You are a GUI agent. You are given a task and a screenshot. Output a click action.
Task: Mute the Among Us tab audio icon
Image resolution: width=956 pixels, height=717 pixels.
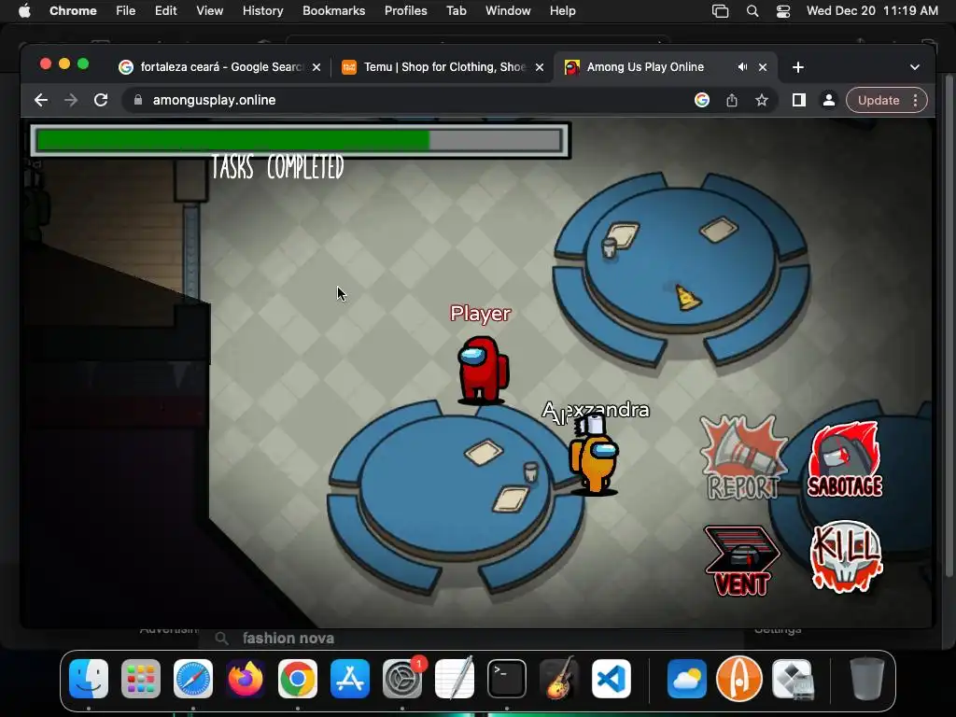tap(742, 67)
